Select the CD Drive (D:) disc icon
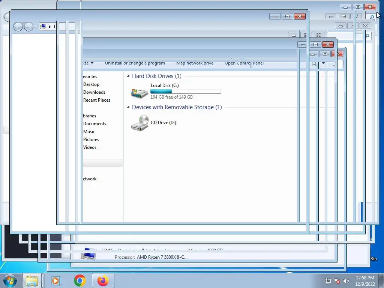Screen dimensions: 384x288 point(140,123)
